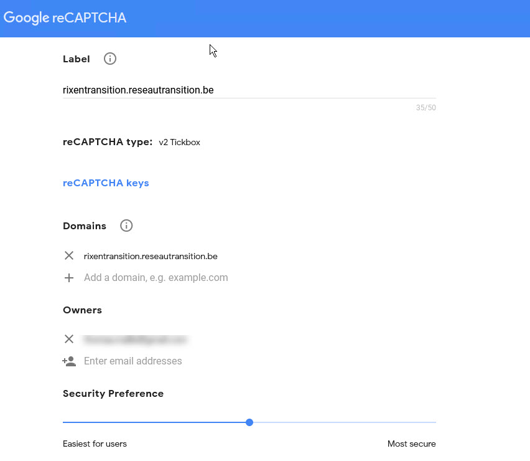Click the plus icon to add a domain

(69, 278)
